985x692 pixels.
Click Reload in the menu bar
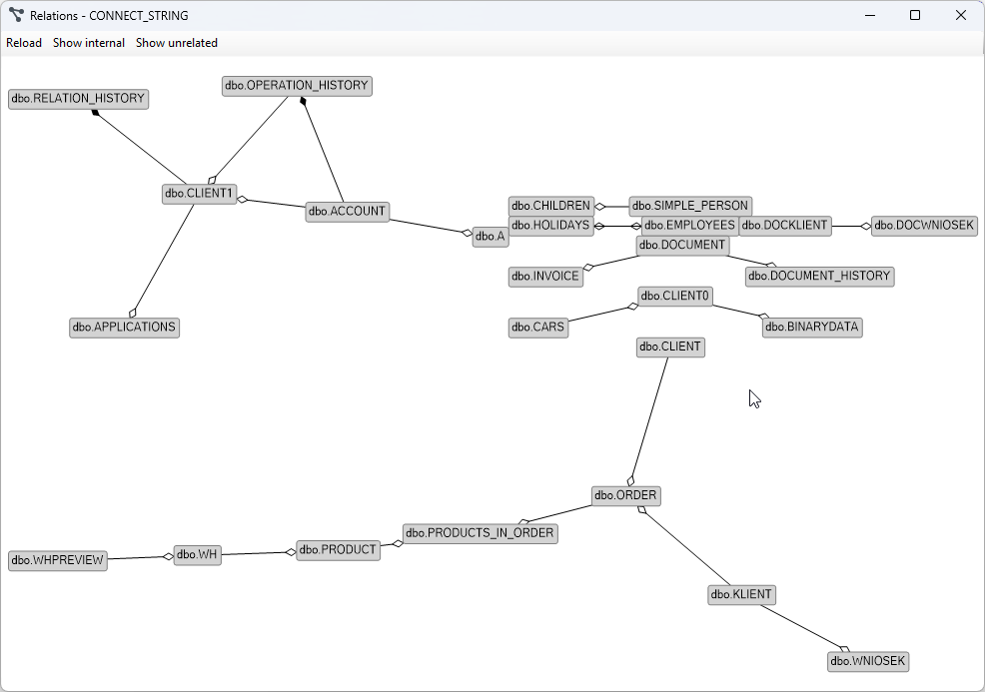[24, 43]
